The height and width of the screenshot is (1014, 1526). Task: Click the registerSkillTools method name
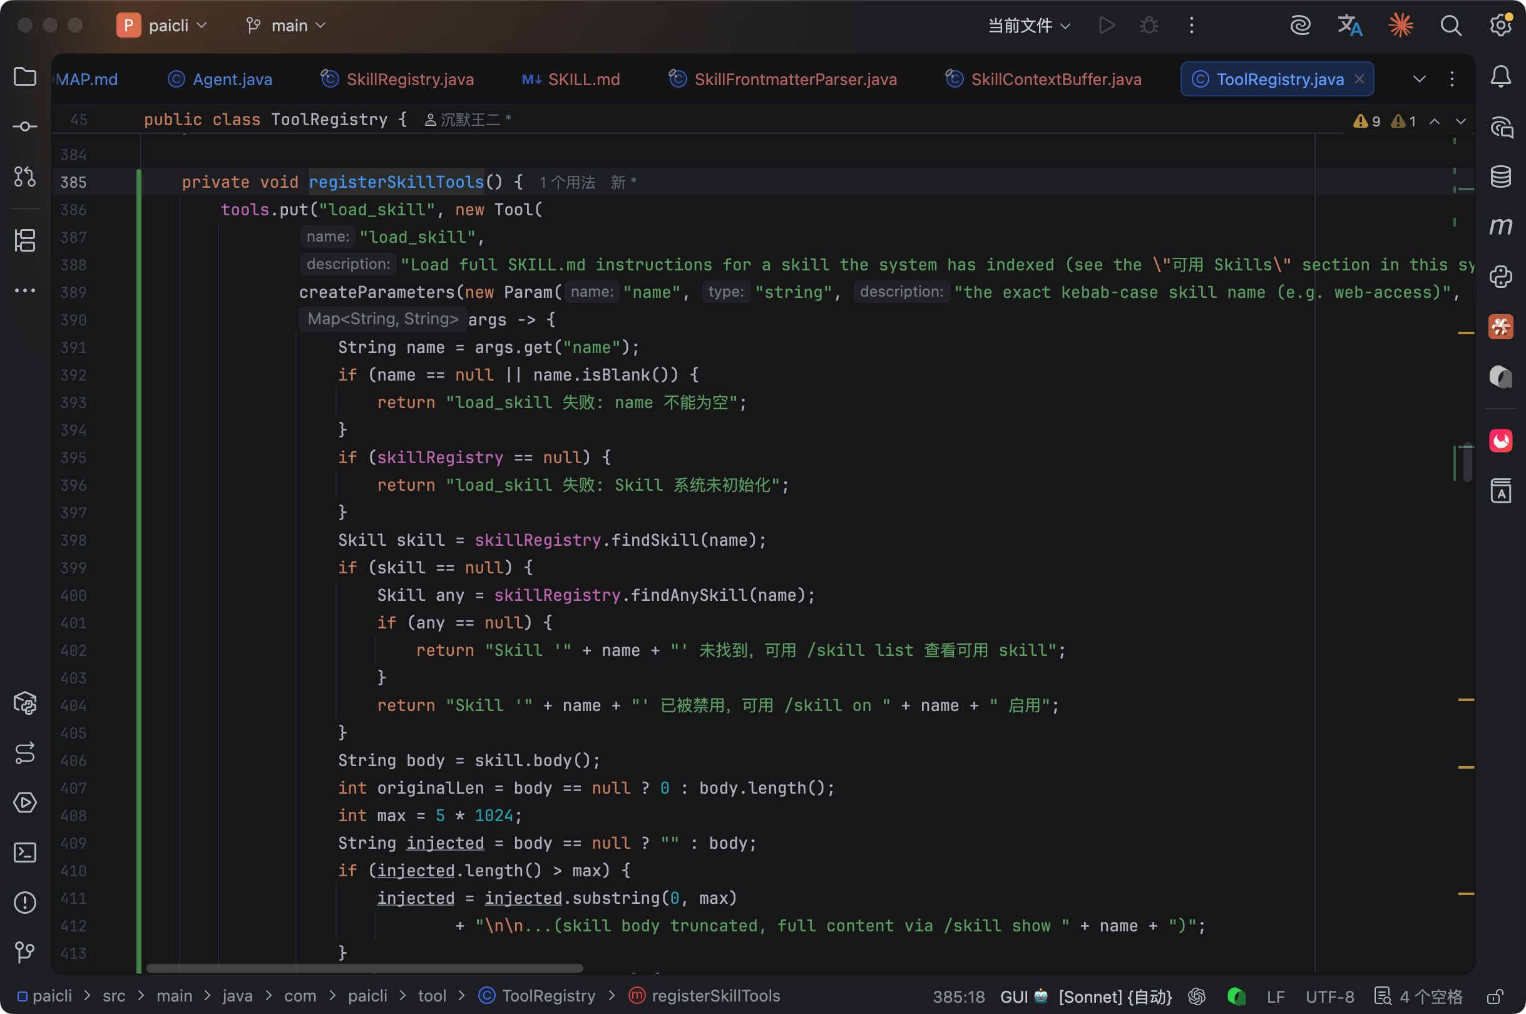coord(396,182)
